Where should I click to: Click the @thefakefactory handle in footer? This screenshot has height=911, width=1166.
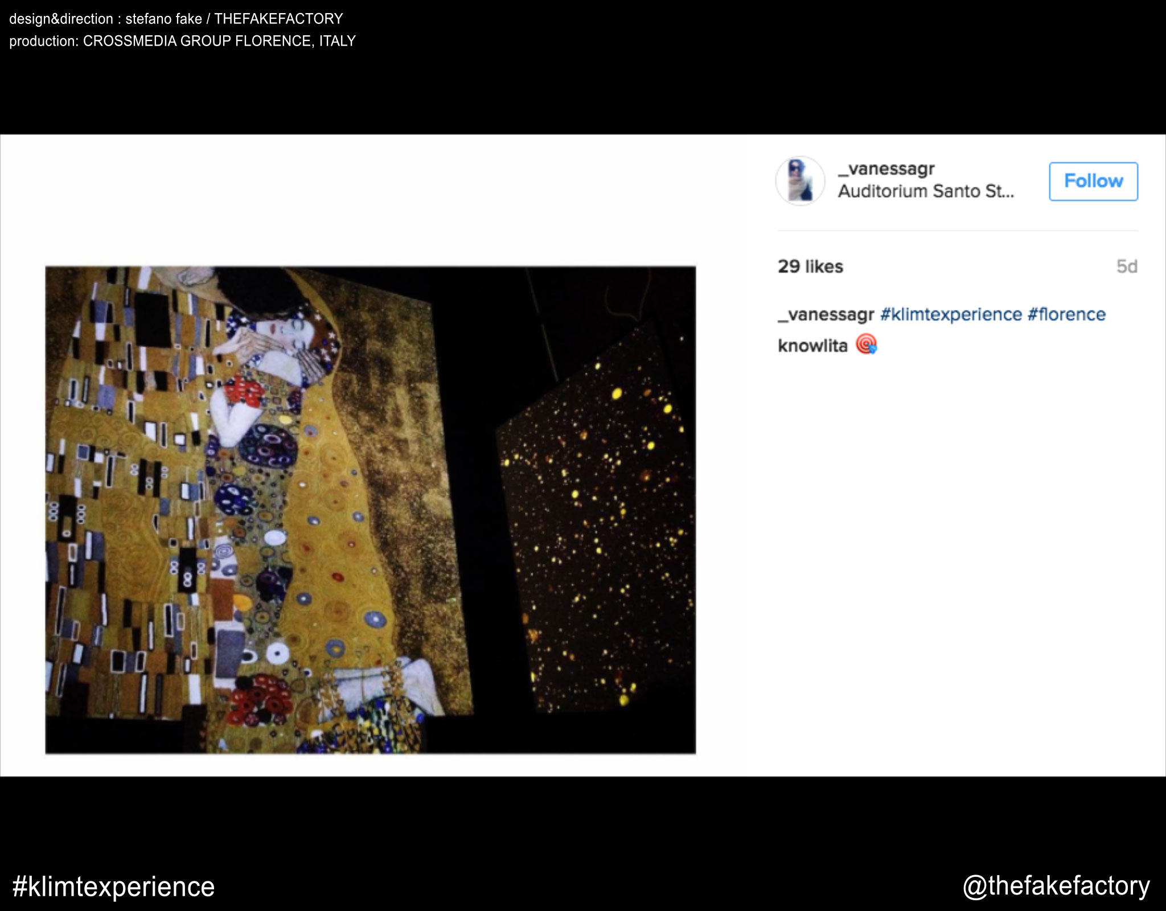coord(1056,886)
